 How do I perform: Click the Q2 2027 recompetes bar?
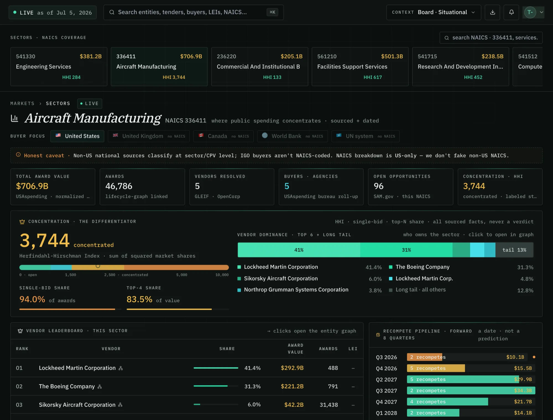471,379
